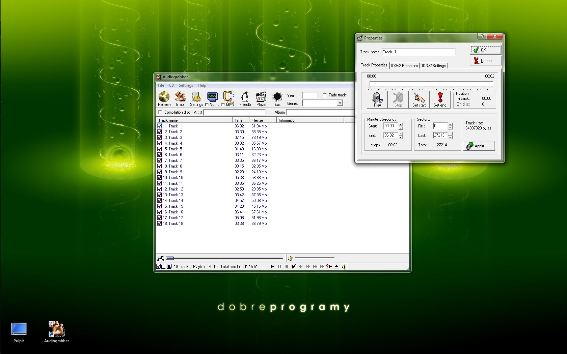567x354 pixels.
Task: Click the Filesize column header
Action: tap(263, 120)
